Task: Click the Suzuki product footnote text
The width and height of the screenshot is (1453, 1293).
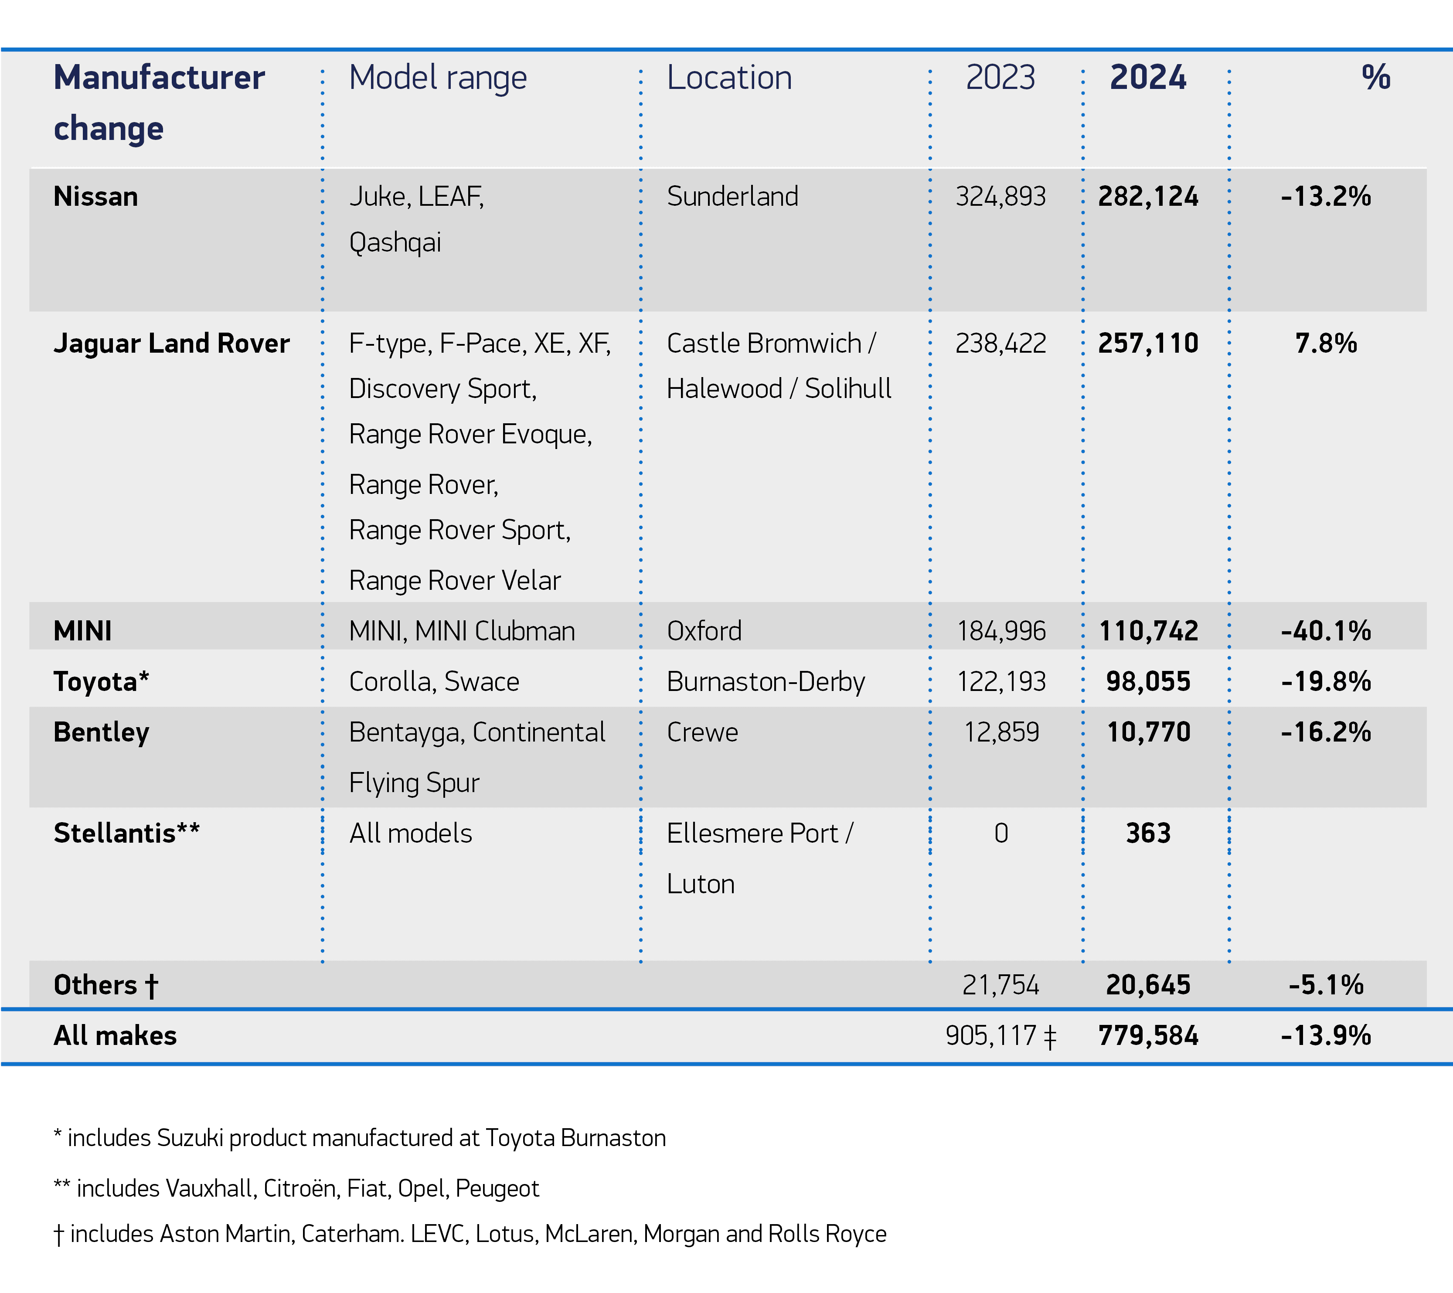Action: click(360, 1138)
